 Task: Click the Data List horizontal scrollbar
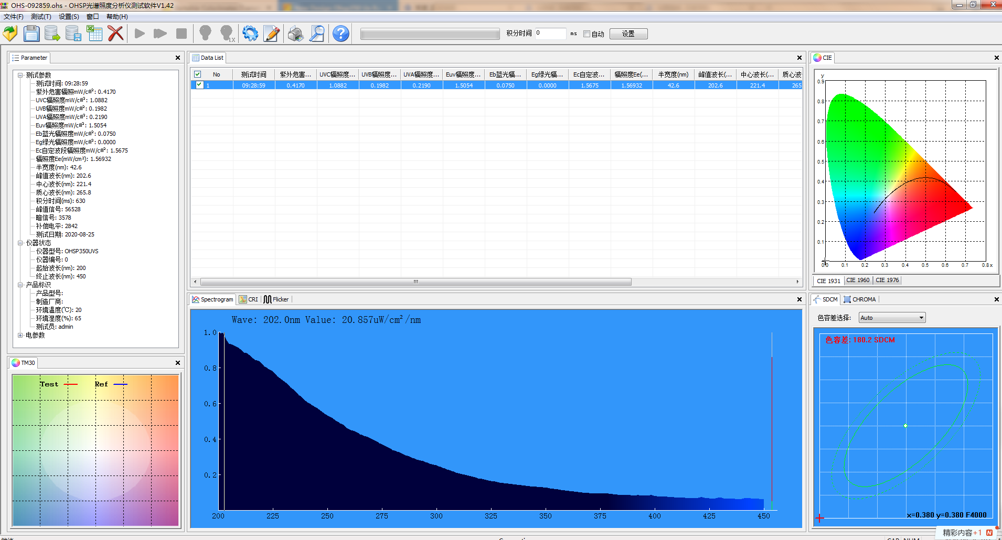tap(415, 282)
